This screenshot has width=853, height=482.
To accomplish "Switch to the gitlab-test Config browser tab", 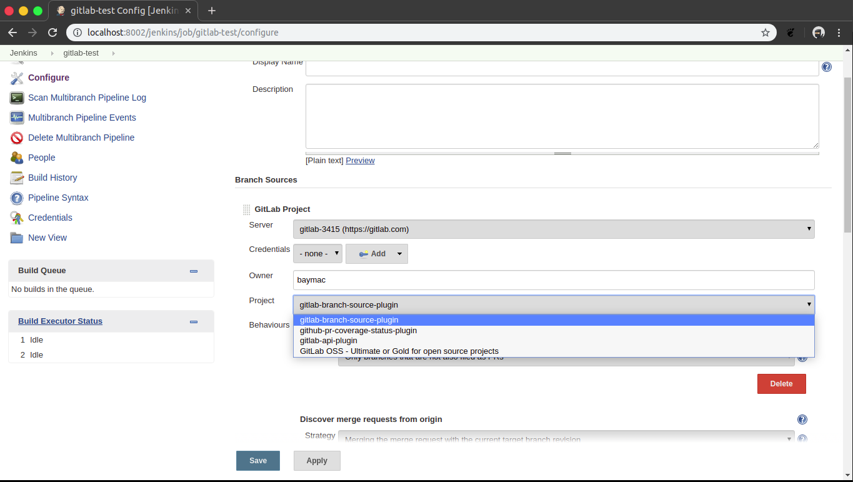I will pos(122,11).
